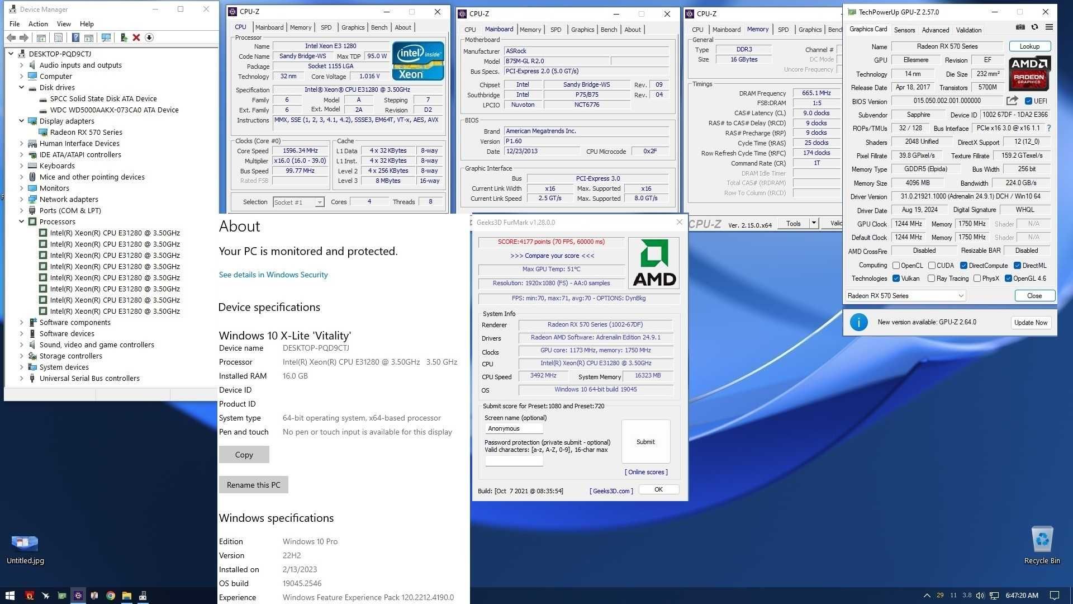Open the Windows Start button
Image resolution: width=1073 pixels, height=604 pixels.
pos(10,596)
